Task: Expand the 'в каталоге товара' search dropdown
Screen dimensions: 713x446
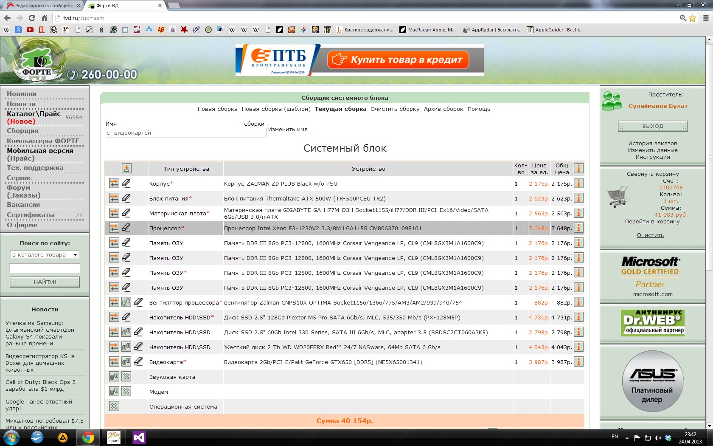Action: tap(75, 254)
